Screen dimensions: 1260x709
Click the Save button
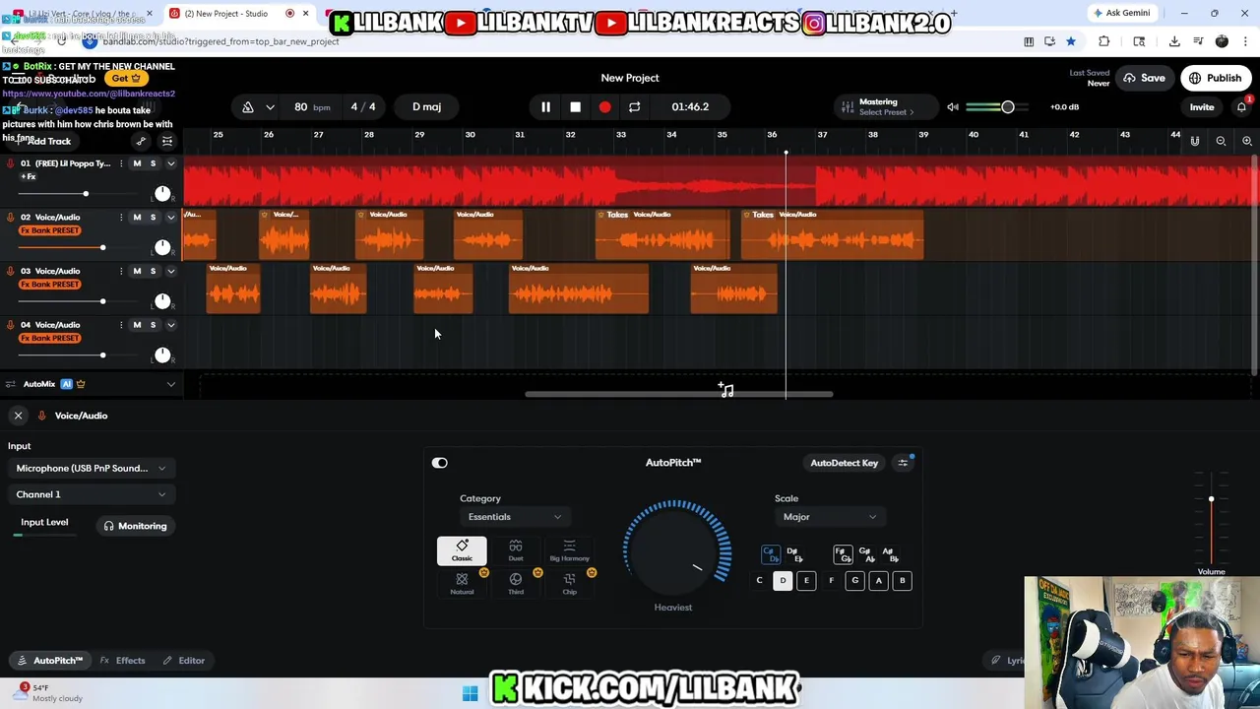tap(1145, 78)
